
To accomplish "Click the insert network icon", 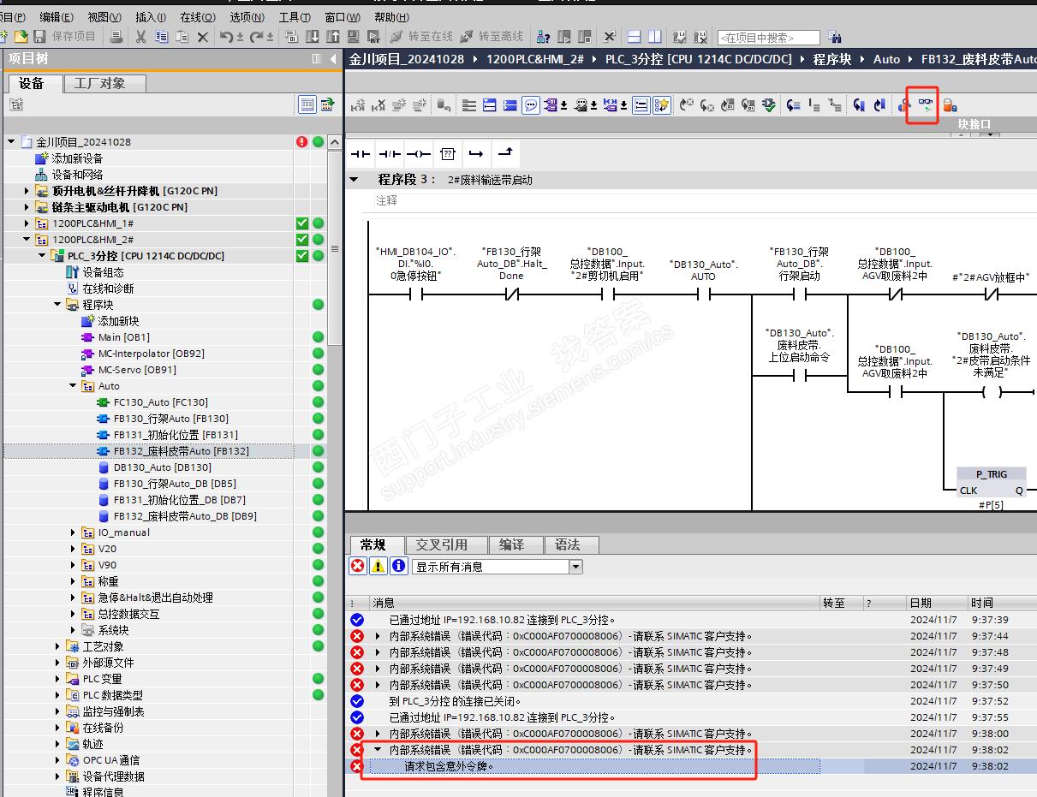I will (x=358, y=105).
